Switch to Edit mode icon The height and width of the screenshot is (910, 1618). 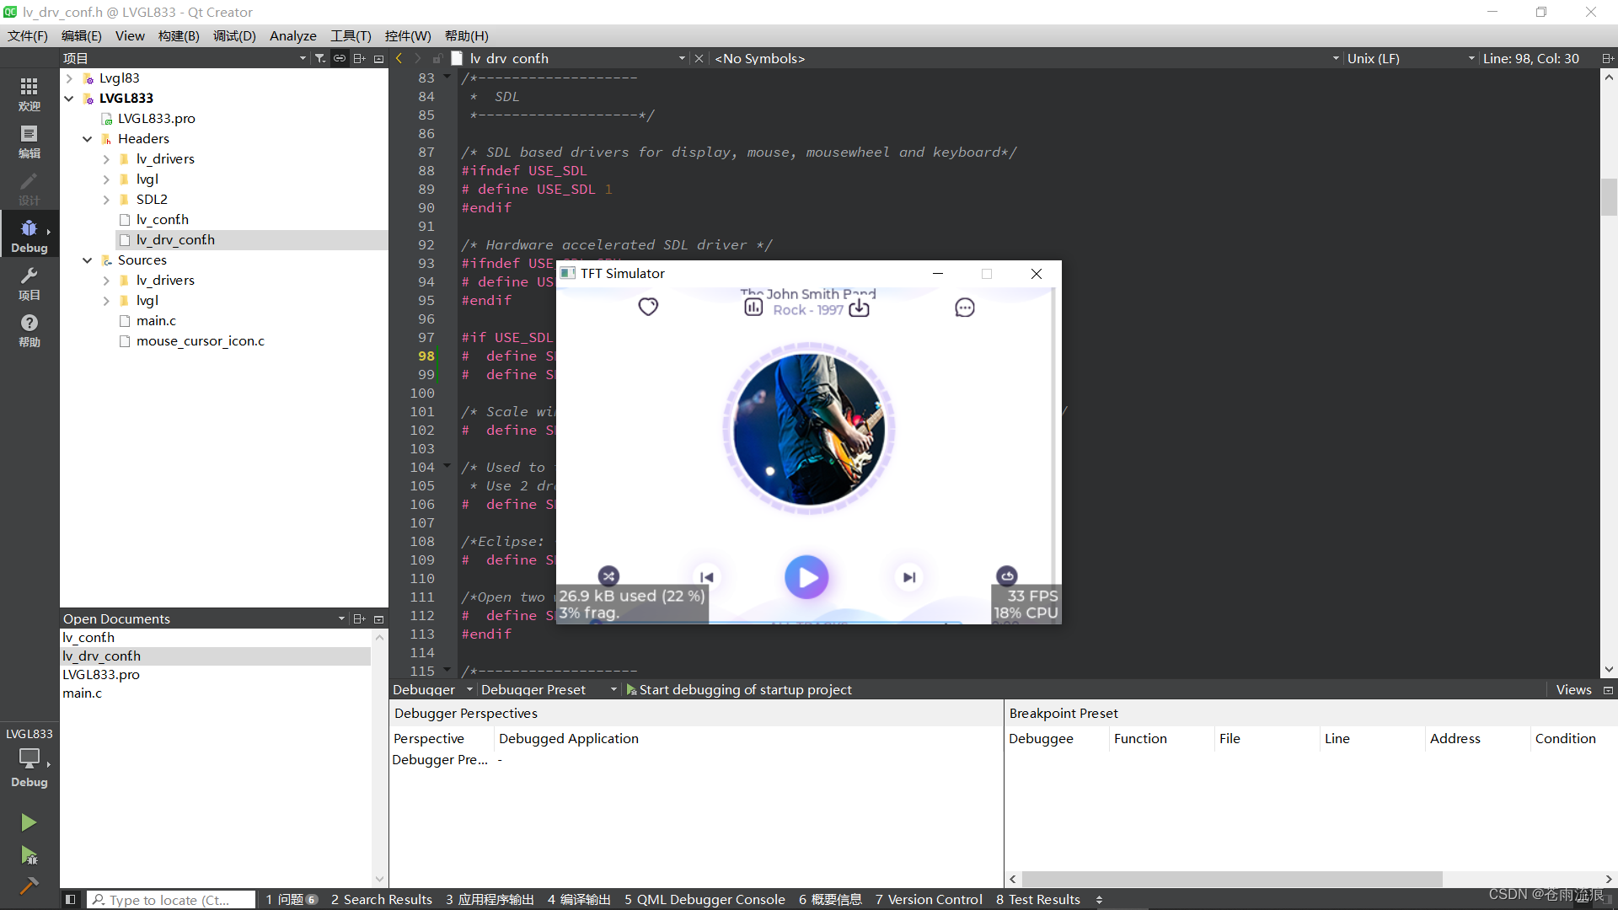coord(29,140)
